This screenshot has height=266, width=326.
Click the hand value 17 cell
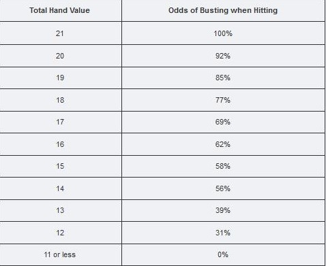pyautogui.click(x=60, y=122)
